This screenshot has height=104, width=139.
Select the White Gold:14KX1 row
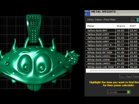click(112, 64)
